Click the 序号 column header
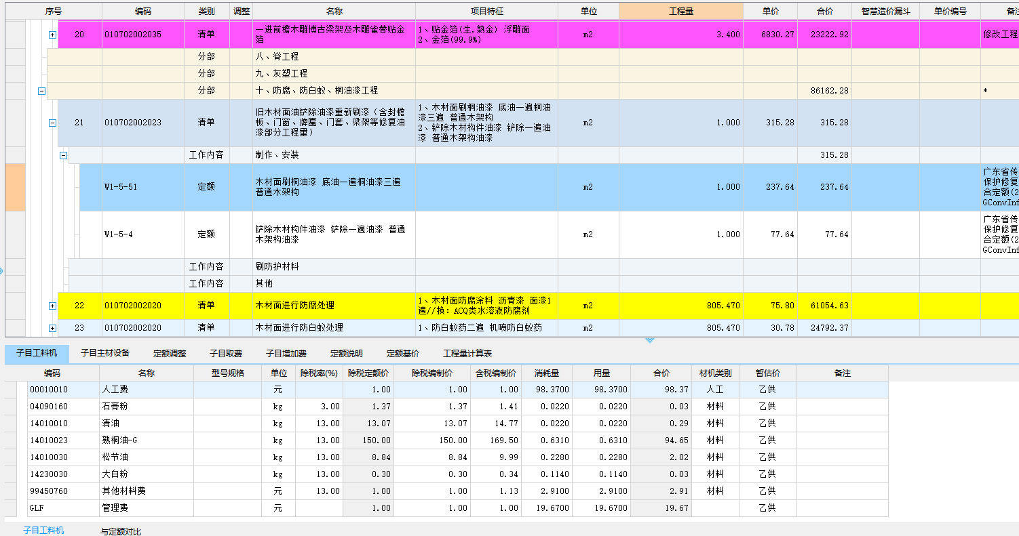The image size is (1019, 536). pos(54,12)
